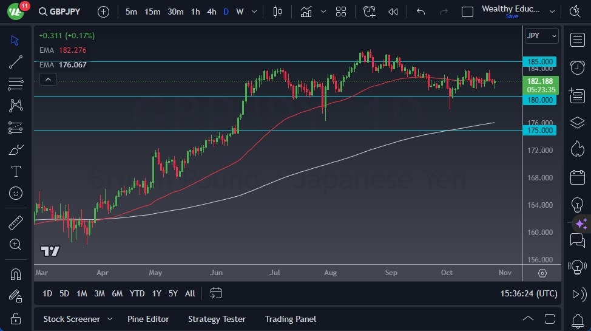Toggle Magnet mode for drawings
The height and width of the screenshot is (331, 591).
tap(16, 274)
